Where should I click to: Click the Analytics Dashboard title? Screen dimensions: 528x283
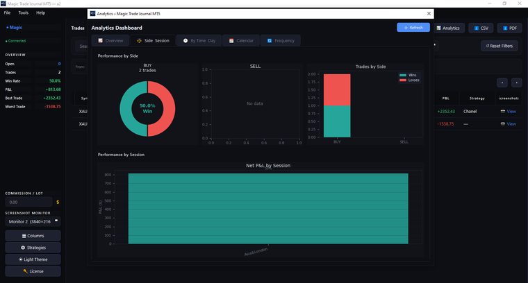[117, 28]
